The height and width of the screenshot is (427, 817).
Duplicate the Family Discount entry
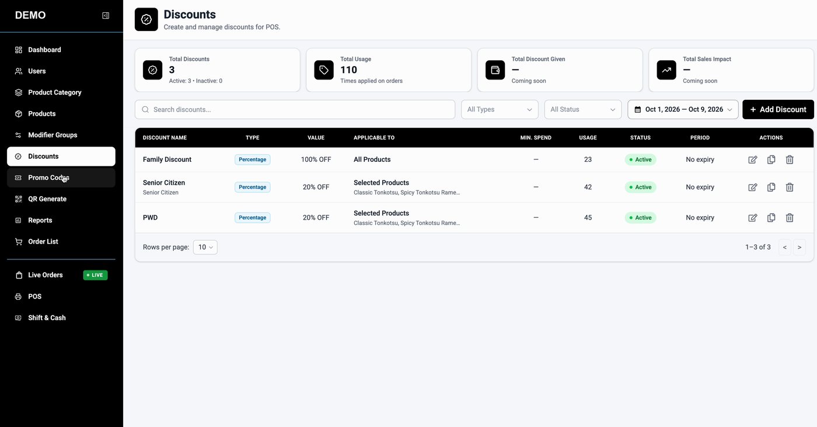tap(771, 159)
